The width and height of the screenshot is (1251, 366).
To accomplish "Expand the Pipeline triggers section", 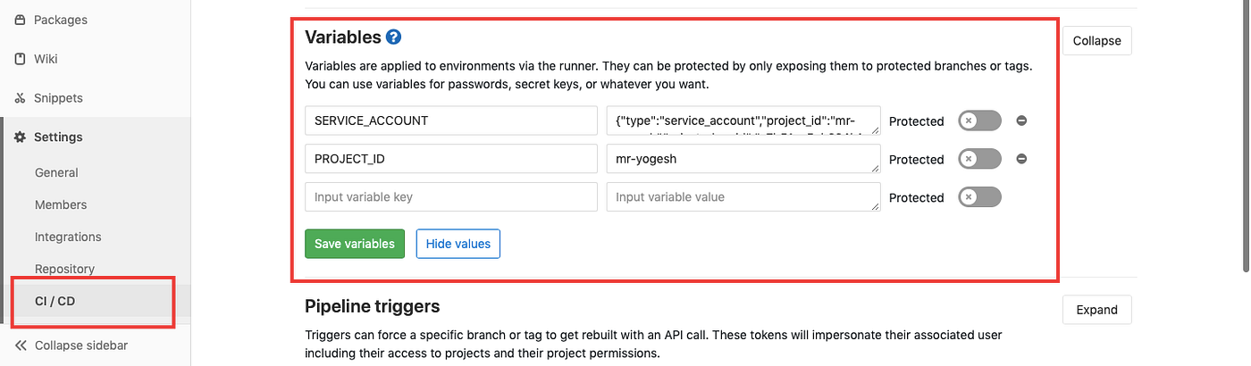I will click(1096, 310).
